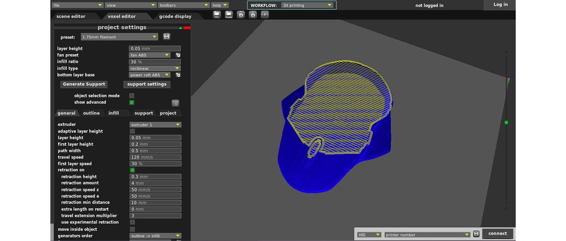Image resolution: width=566 pixels, height=241 pixels.
Task: Disable the retraction on checkbox
Action: [132, 170]
